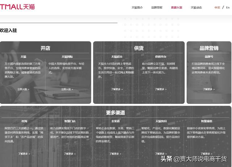Image resolution: width=232 pixels, height=167 pixels.
Task: Click the 更多渠道 section title
Action: [x=115, y=113]
